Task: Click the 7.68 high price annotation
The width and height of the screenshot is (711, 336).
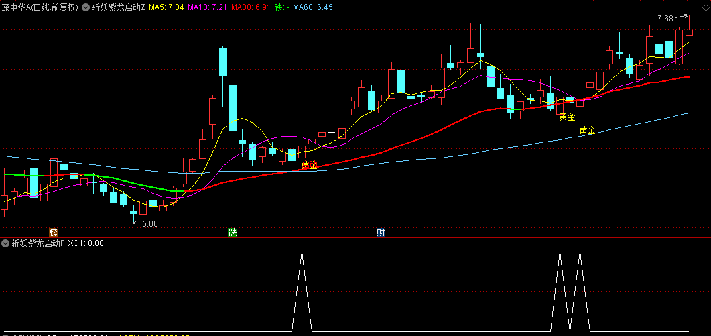Action: click(665, 19)
